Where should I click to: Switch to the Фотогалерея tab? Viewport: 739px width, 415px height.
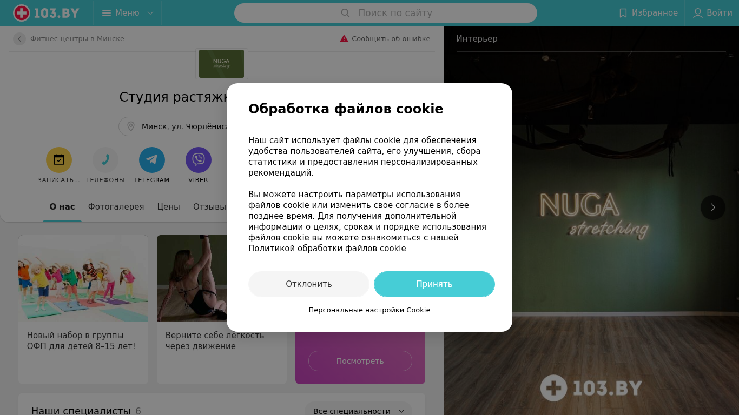click(x=116, y=207)
